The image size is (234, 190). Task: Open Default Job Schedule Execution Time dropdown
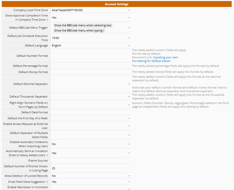click(129, 38)
